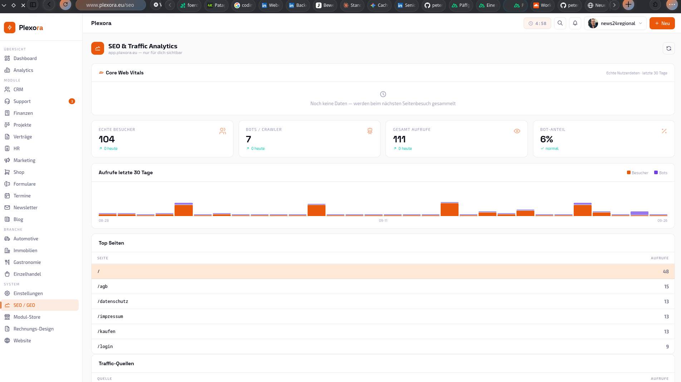681x382 pixels.
Task: Open the notifications bell
Action: (575, 23)
